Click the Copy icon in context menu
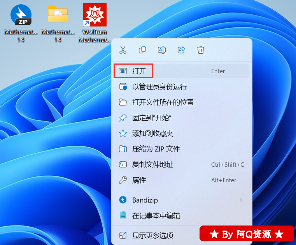This screenshot has width=296, height=245. [x=142, y=50]
